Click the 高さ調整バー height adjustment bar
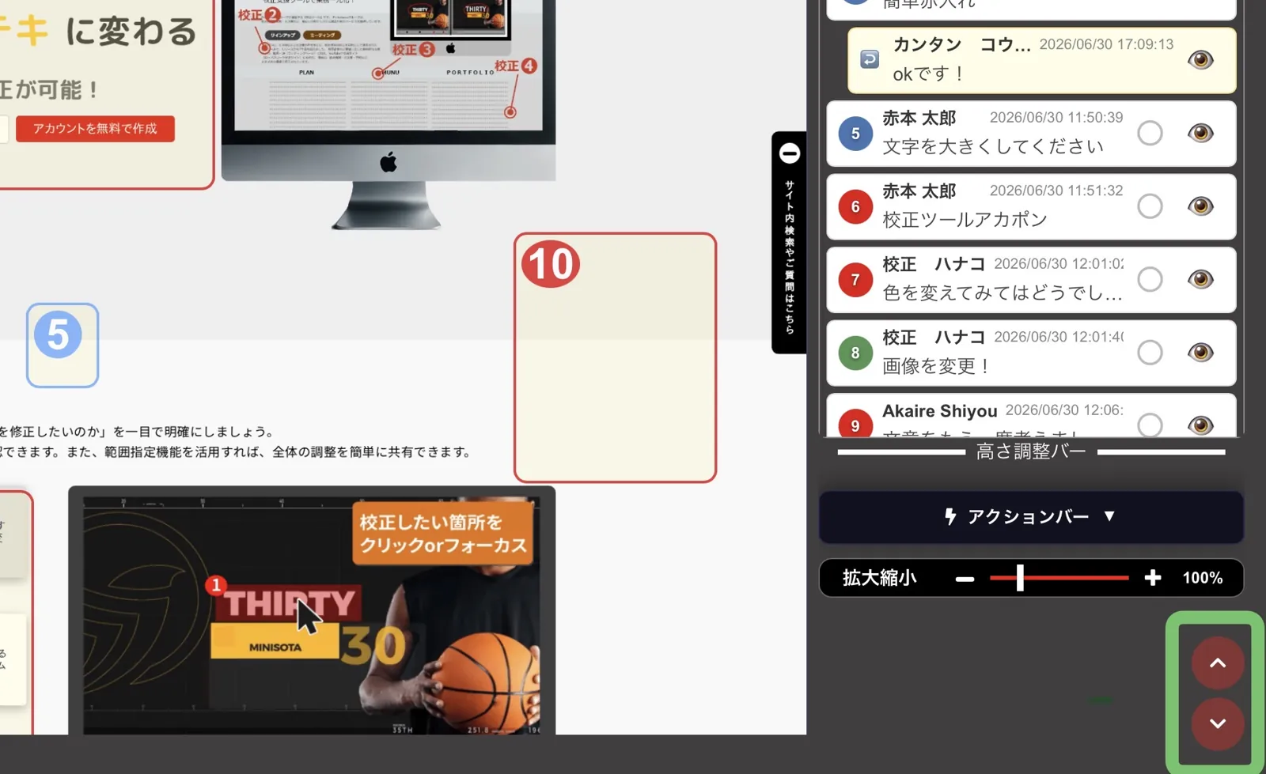 1031,451
